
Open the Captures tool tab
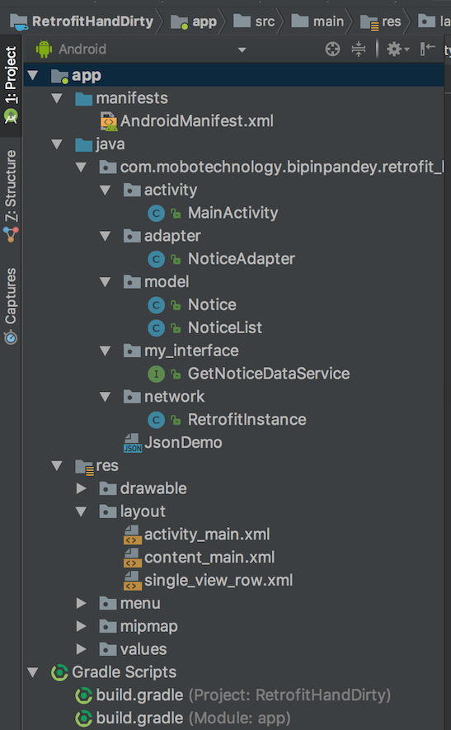(10, 306)
